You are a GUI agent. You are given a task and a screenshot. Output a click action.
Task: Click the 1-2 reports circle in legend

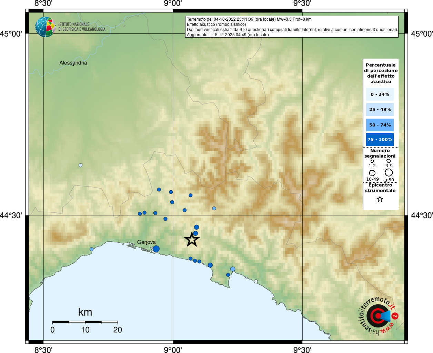(x=372, y=161)
